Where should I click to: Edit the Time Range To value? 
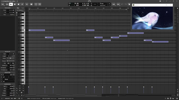[x=11, y=12]
